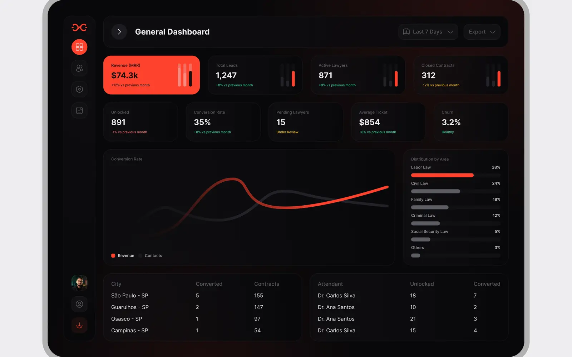Expand sidebar with the chevron arrow button
The height and width of the screenshot is (357, 572).
click(119, 32)
